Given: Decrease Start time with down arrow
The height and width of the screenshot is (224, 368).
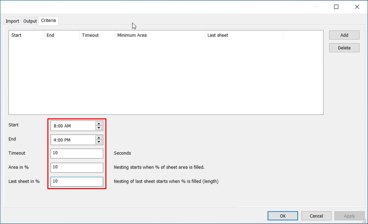Looking at the screenshot, I should tap(99, 128).
